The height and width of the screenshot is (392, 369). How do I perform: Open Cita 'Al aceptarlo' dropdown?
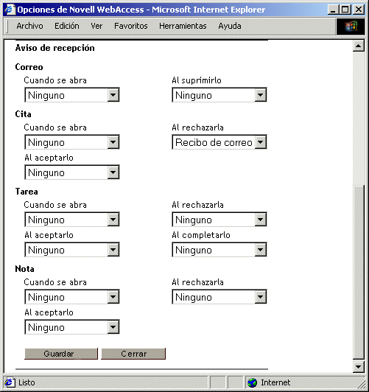[72, 172]
